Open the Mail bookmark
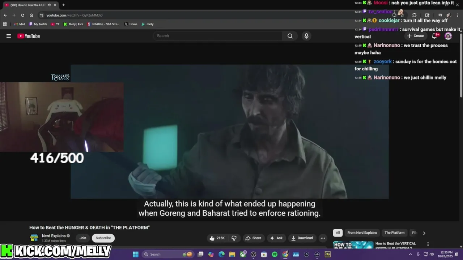Viewport: 463px width, 260px height. click(x=20, y=24)
